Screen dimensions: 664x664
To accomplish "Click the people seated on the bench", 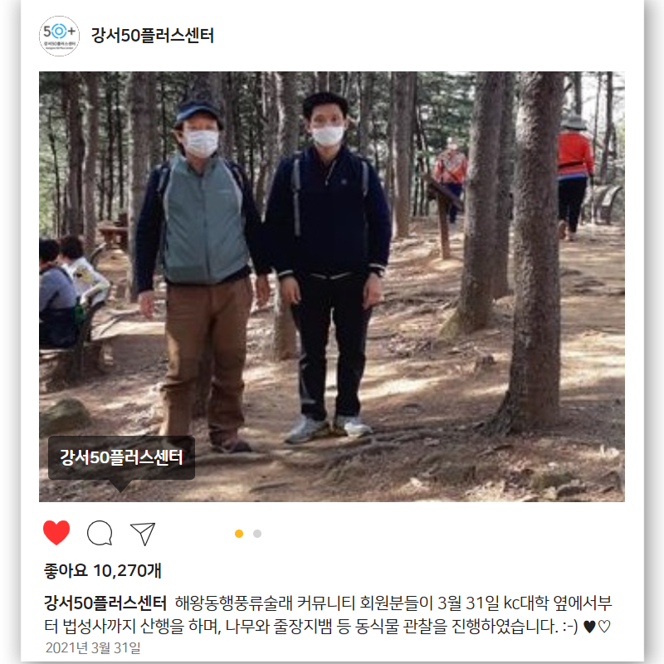I will coord(70,292).
